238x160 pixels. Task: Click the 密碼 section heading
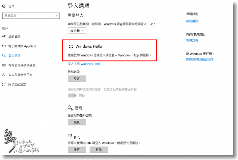click(78, 108)
